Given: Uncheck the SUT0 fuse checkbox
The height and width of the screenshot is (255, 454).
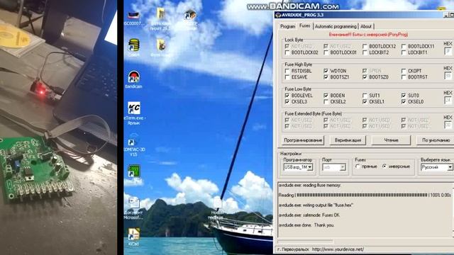Looking at the screenshot, I should 404,96.
